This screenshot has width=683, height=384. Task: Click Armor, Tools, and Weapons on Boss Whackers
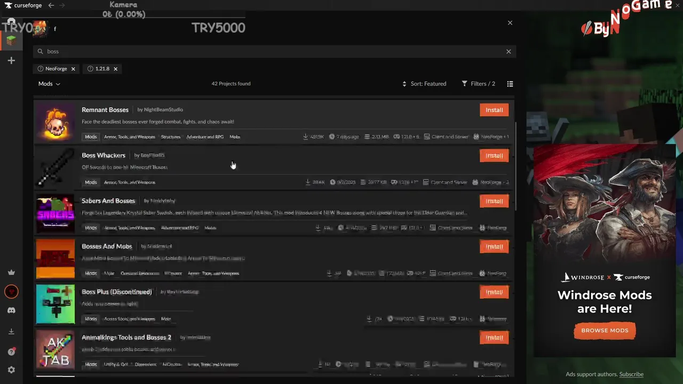130,182
